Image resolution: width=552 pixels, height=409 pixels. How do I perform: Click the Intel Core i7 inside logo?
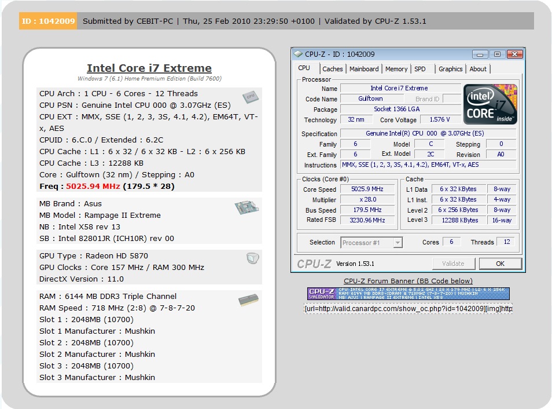[x=490, y=104]
